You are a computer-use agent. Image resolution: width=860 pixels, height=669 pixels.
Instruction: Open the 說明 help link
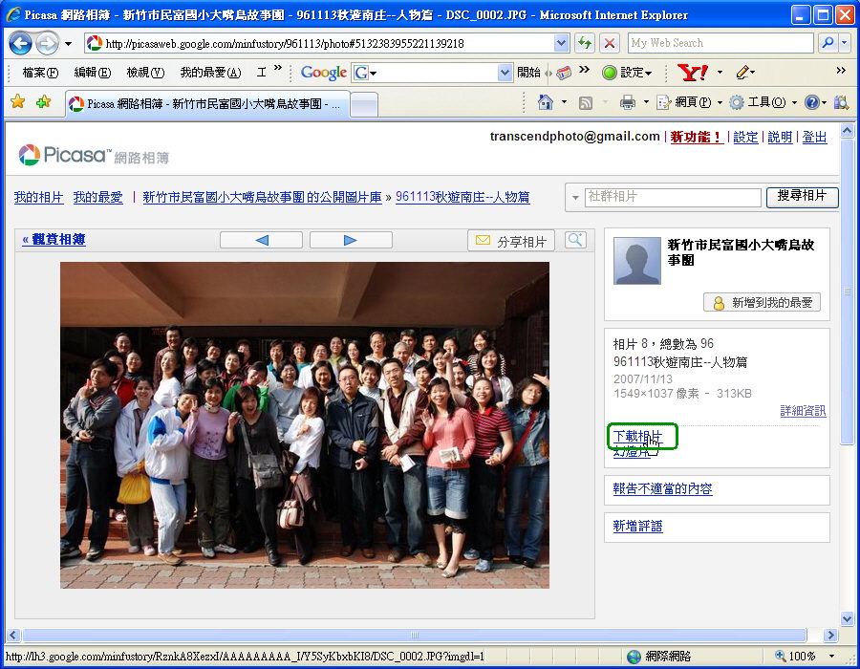(780, 137)
